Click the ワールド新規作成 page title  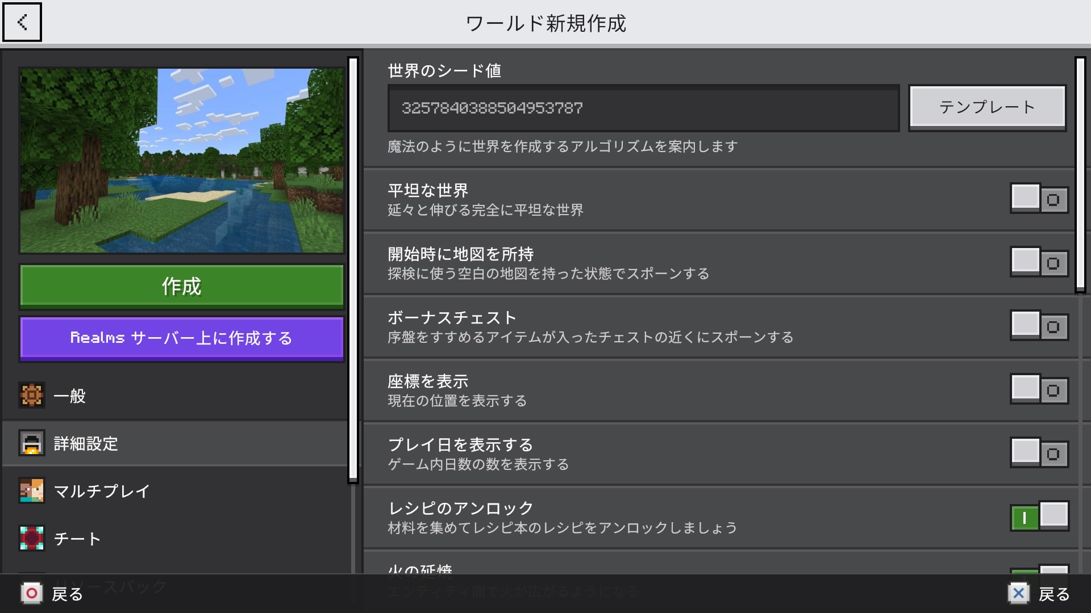click(545, 23)
